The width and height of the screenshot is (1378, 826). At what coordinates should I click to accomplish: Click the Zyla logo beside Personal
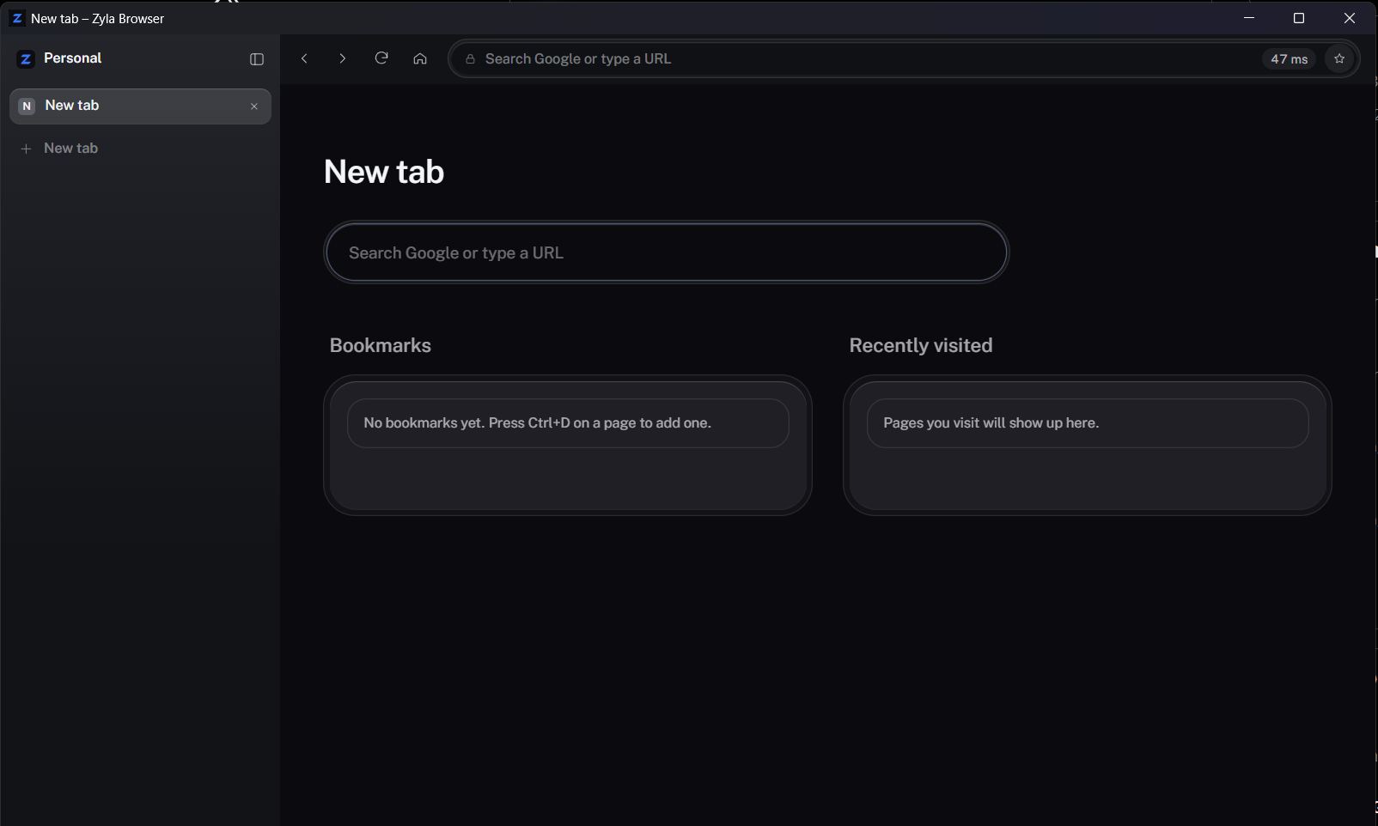[26, 58]
